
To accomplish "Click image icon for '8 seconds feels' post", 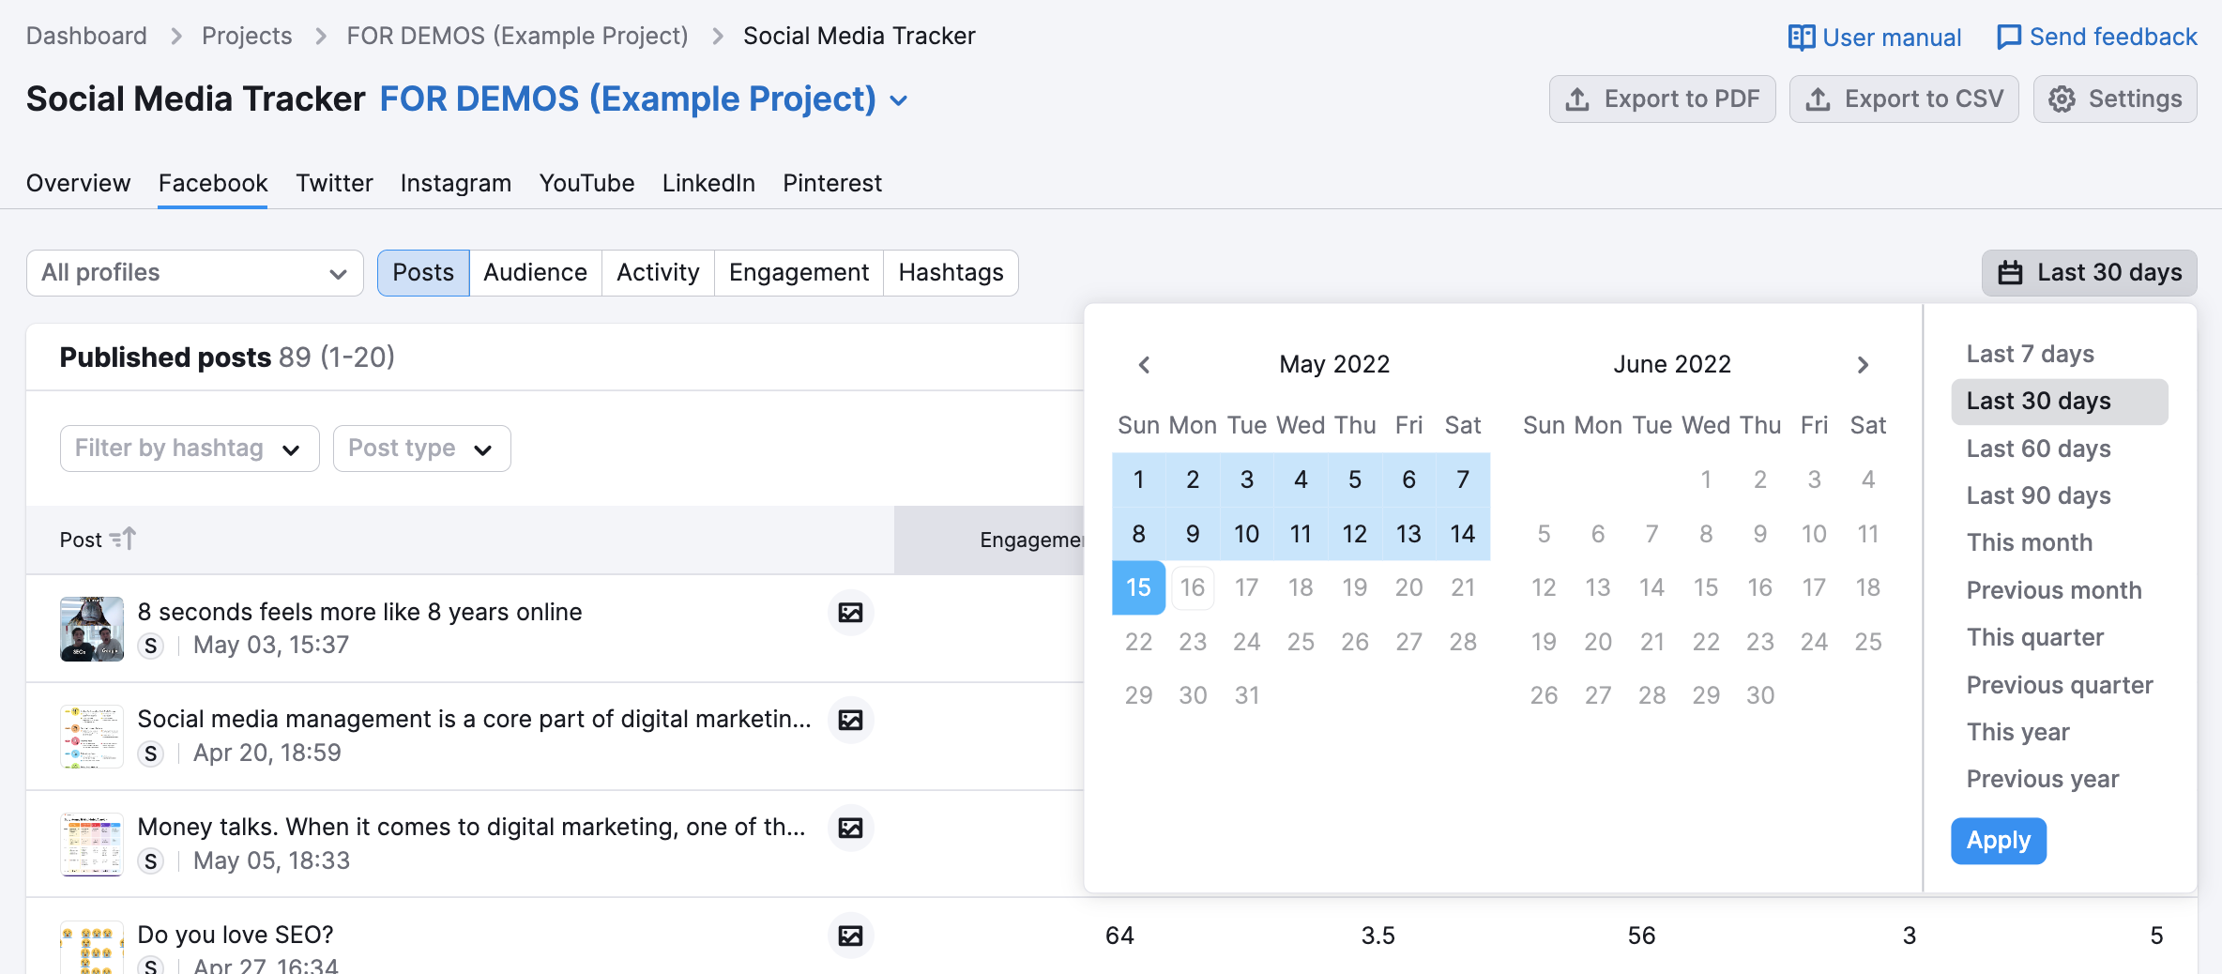I will (850, 613).
